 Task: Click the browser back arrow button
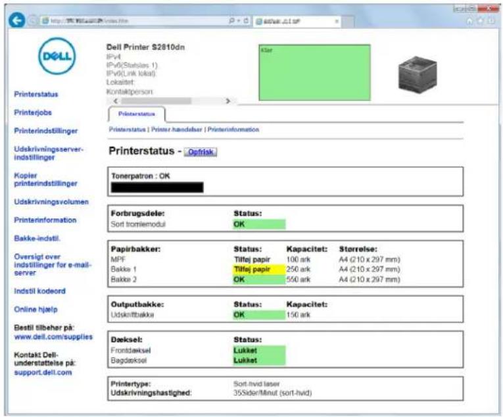[x=16, y=21]
